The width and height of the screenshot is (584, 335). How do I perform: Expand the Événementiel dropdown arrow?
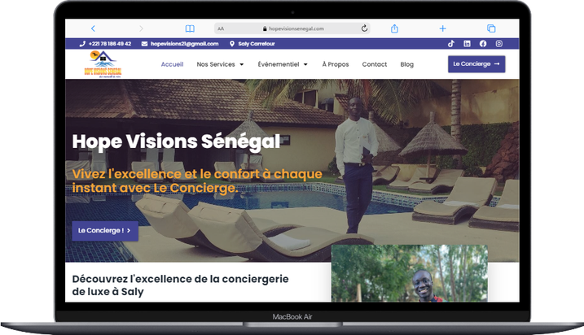(x=305, y=65)
